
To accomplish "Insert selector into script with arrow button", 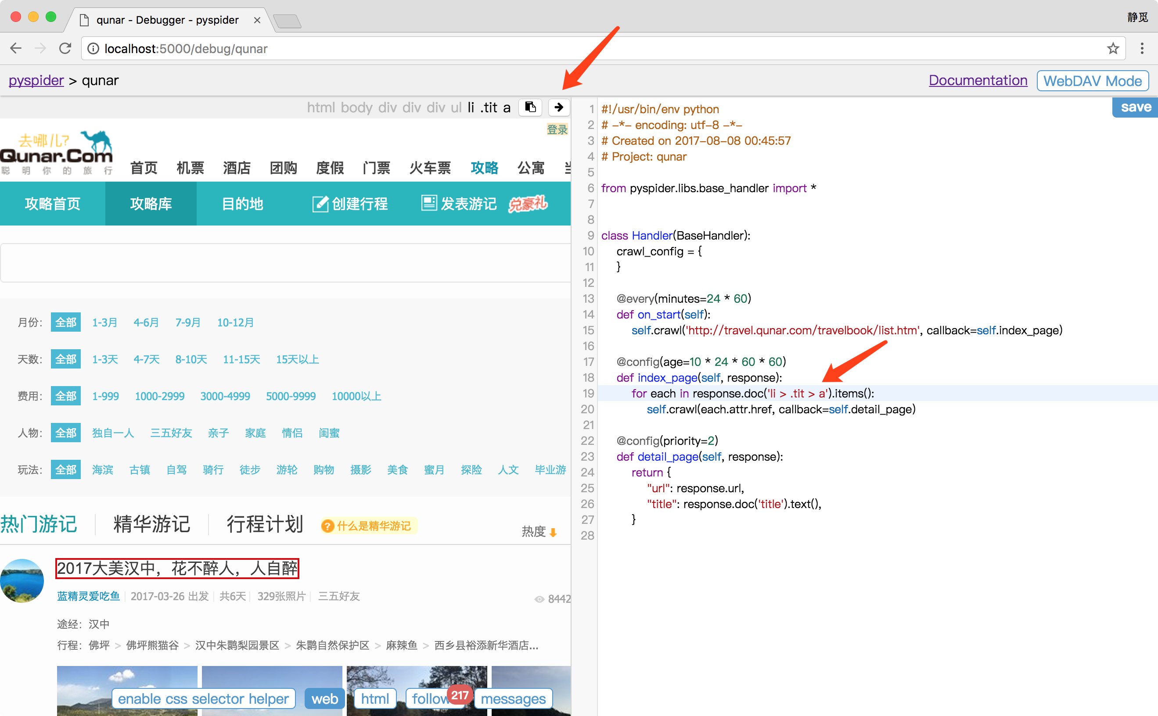I will (559, 107).
